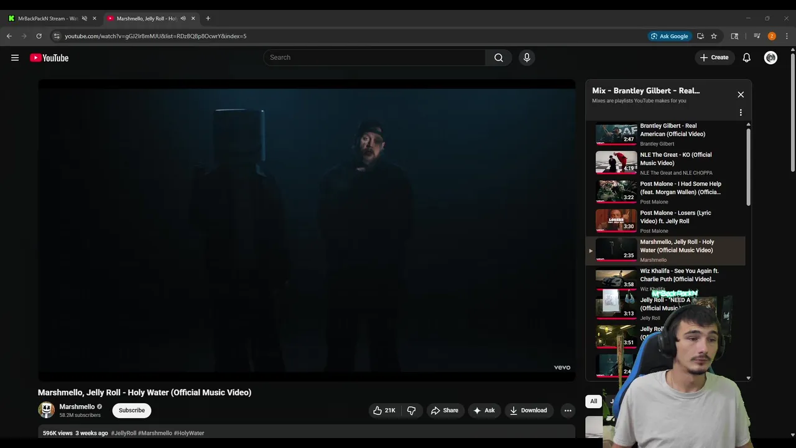Screen dimensions: 796x448
Task: Subscribe to Marshmello channel
Action: coord(132,410)
